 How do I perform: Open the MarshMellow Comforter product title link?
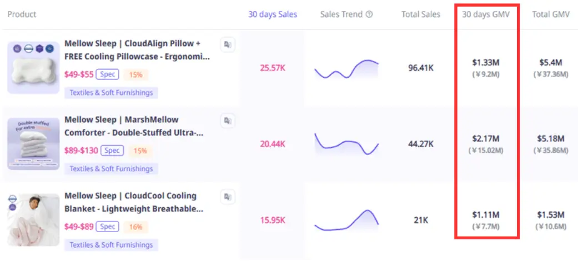pos(133,126)
